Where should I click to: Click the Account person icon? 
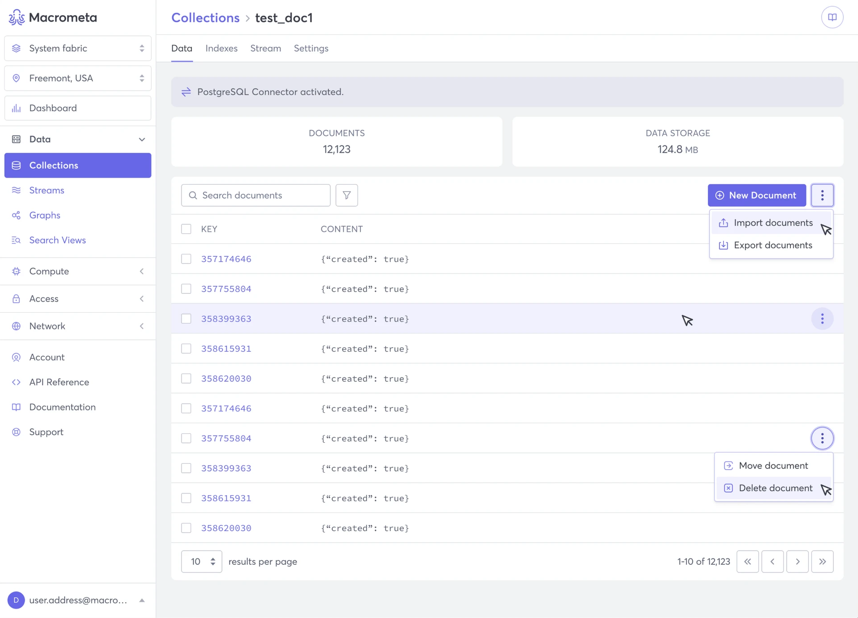tap(16, 357)
